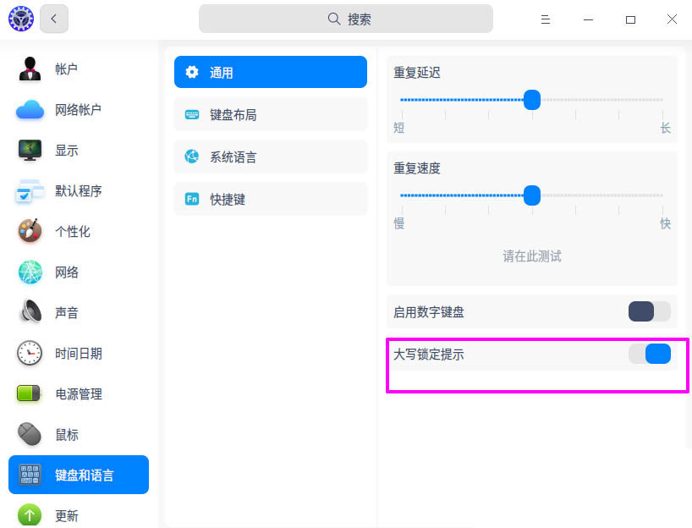
Task: Open the 快捷键 shortcuts section
Action: (270, 199)
